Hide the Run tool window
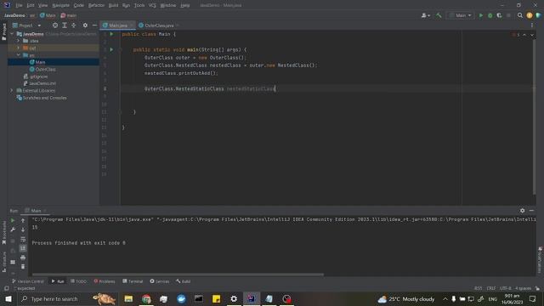This screenshot has width=544, height=306. [531, 211]
